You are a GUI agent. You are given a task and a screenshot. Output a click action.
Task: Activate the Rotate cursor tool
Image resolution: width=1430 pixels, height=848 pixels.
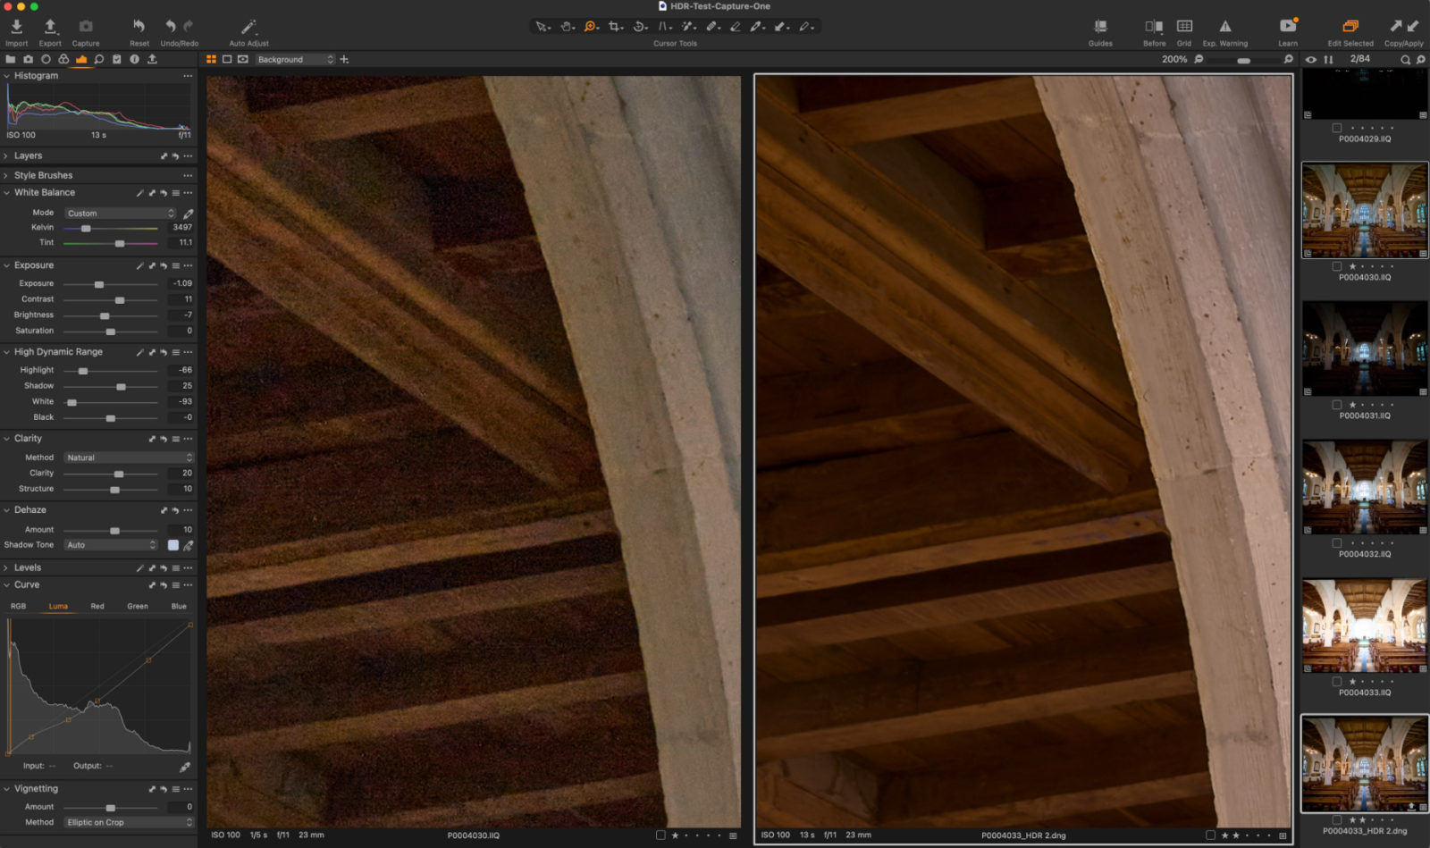(640, 26)
